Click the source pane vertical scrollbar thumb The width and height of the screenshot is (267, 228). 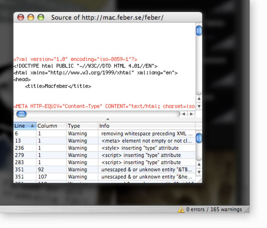(199, 31)
